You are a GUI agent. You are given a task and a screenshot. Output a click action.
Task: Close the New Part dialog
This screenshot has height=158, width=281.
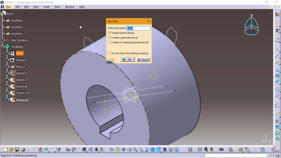click(148, 21)
